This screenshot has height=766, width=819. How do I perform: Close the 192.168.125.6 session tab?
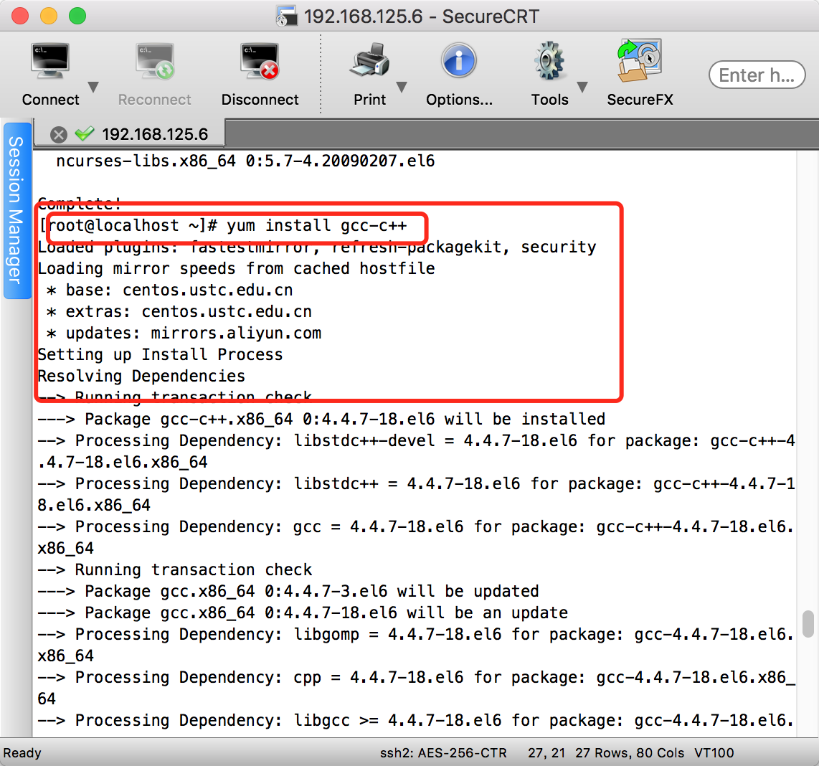(59, 135)
